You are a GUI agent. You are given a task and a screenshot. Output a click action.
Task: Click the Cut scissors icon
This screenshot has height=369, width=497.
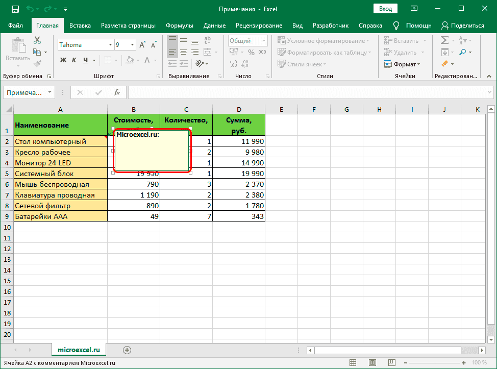(37, 41)
